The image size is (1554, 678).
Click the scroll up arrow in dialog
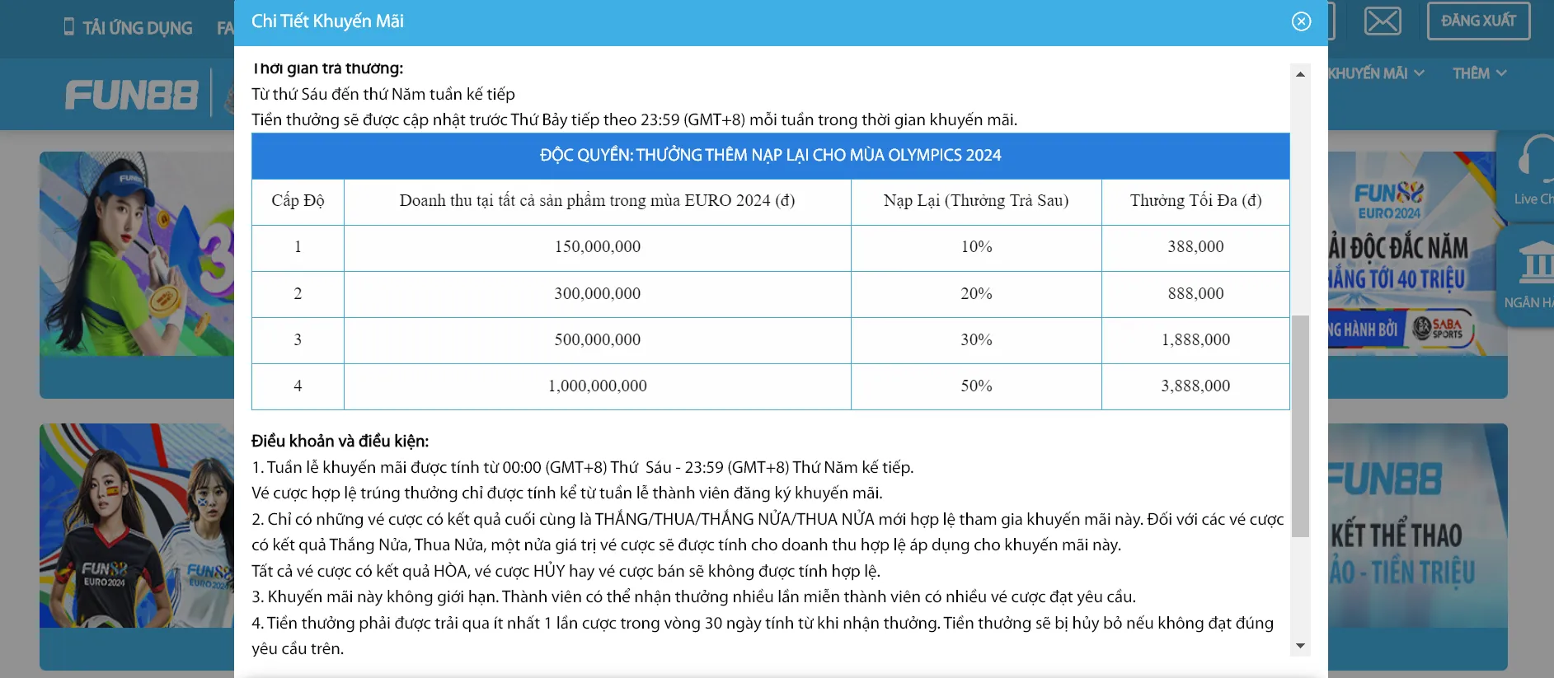pos(1300,74)
